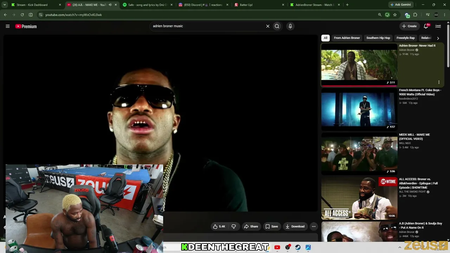Click the main video player
The height and width of the screenshot is (253, 450).
(x=160, y=123)
